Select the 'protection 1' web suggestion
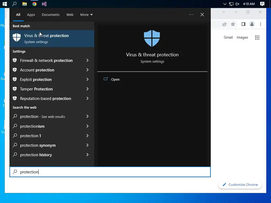Image resolution: width=271 pixels, height=203 pixels. pos(30,136)
